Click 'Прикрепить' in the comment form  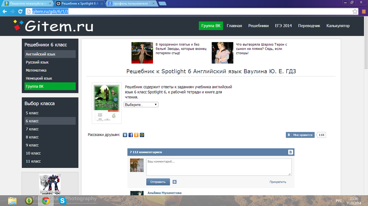pyautogui.click(x=278, y=182)
